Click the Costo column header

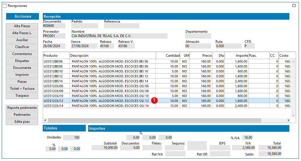287,55
